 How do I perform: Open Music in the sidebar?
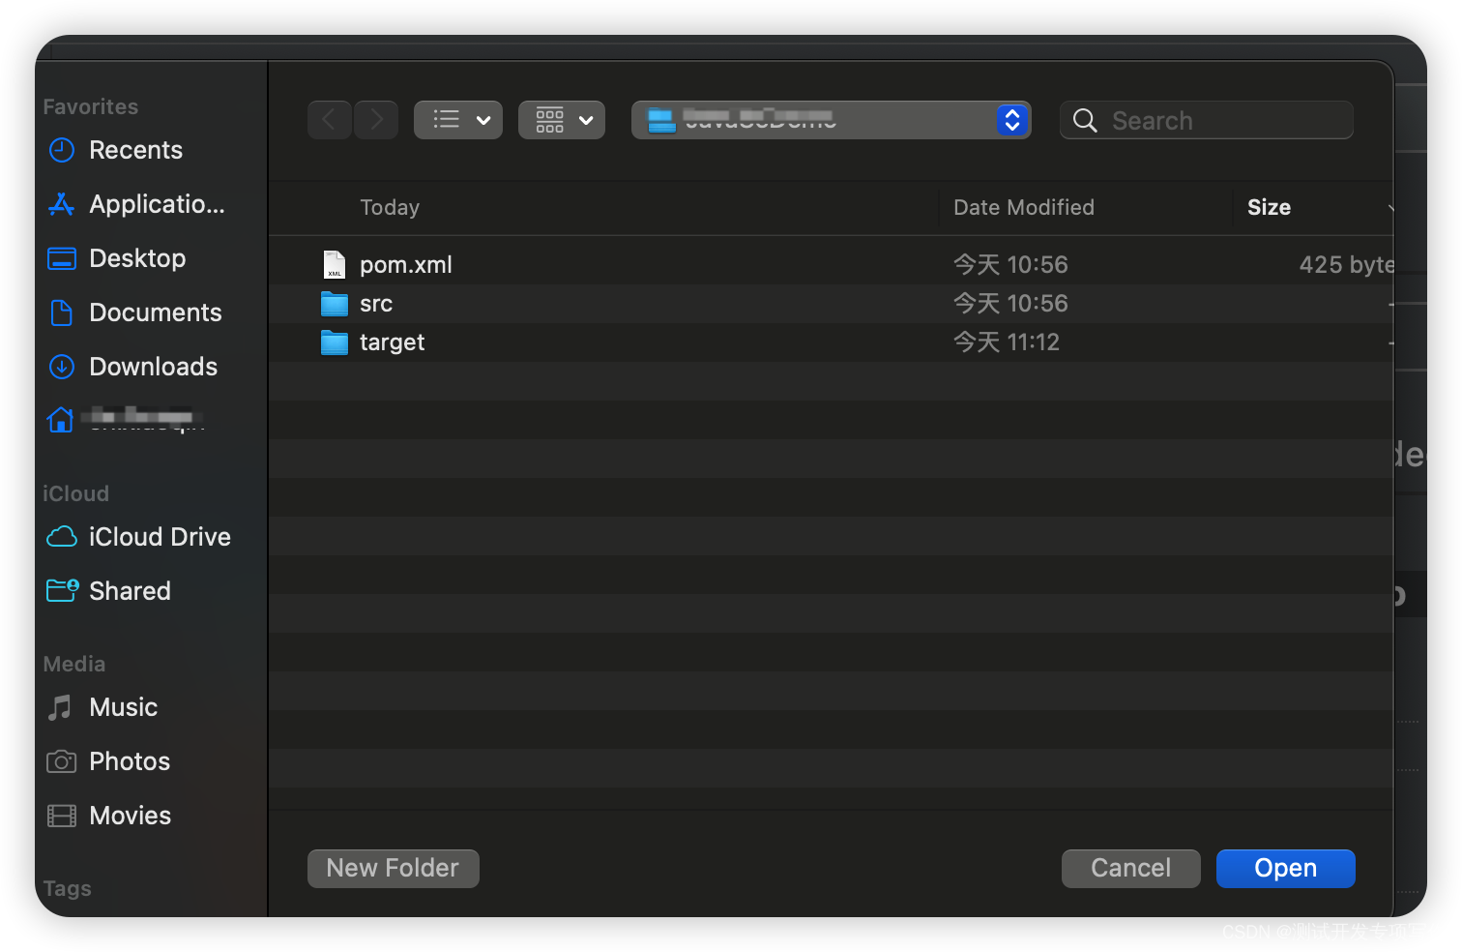click(x=123, y=707)
